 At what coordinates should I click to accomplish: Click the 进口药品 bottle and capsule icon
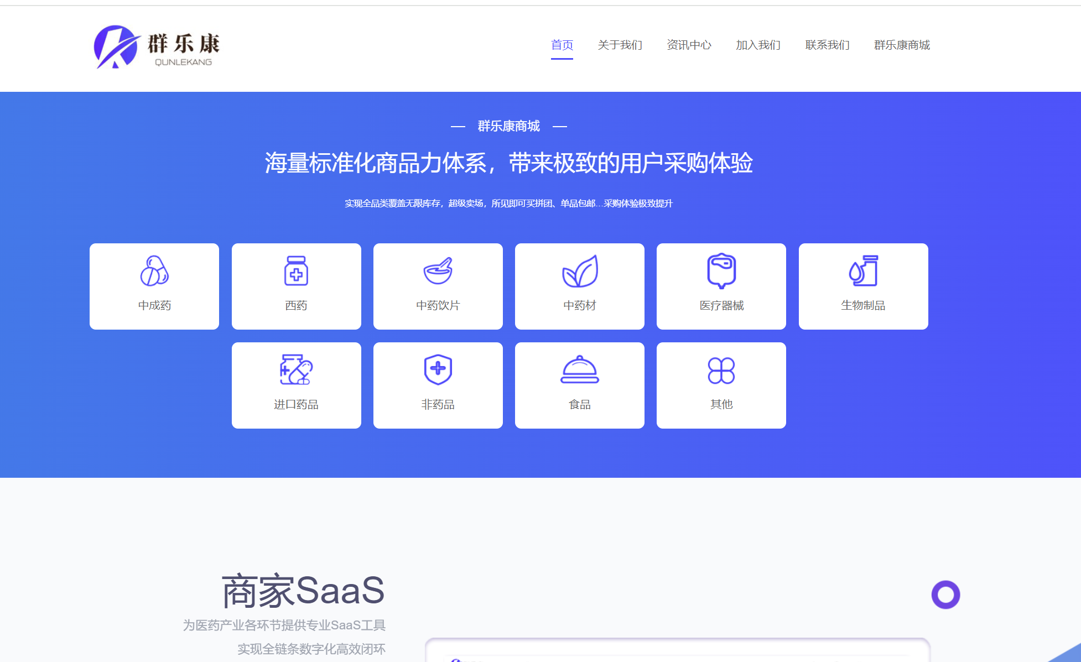point(296,369)
